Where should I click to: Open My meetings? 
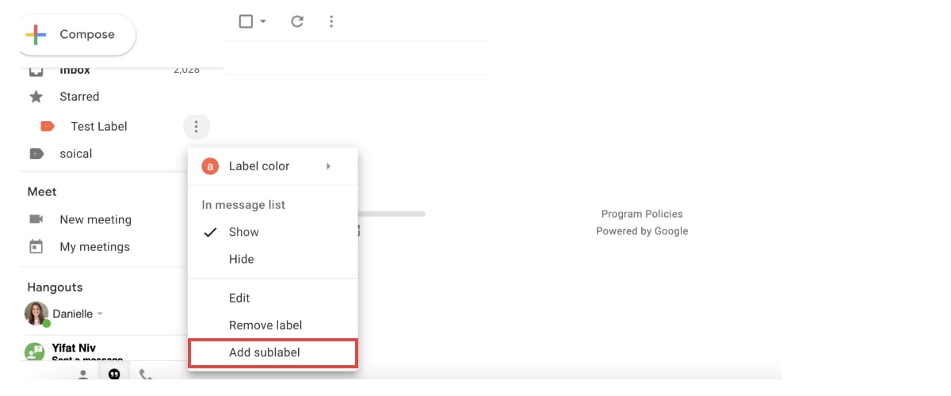click(x=95, y=246)
